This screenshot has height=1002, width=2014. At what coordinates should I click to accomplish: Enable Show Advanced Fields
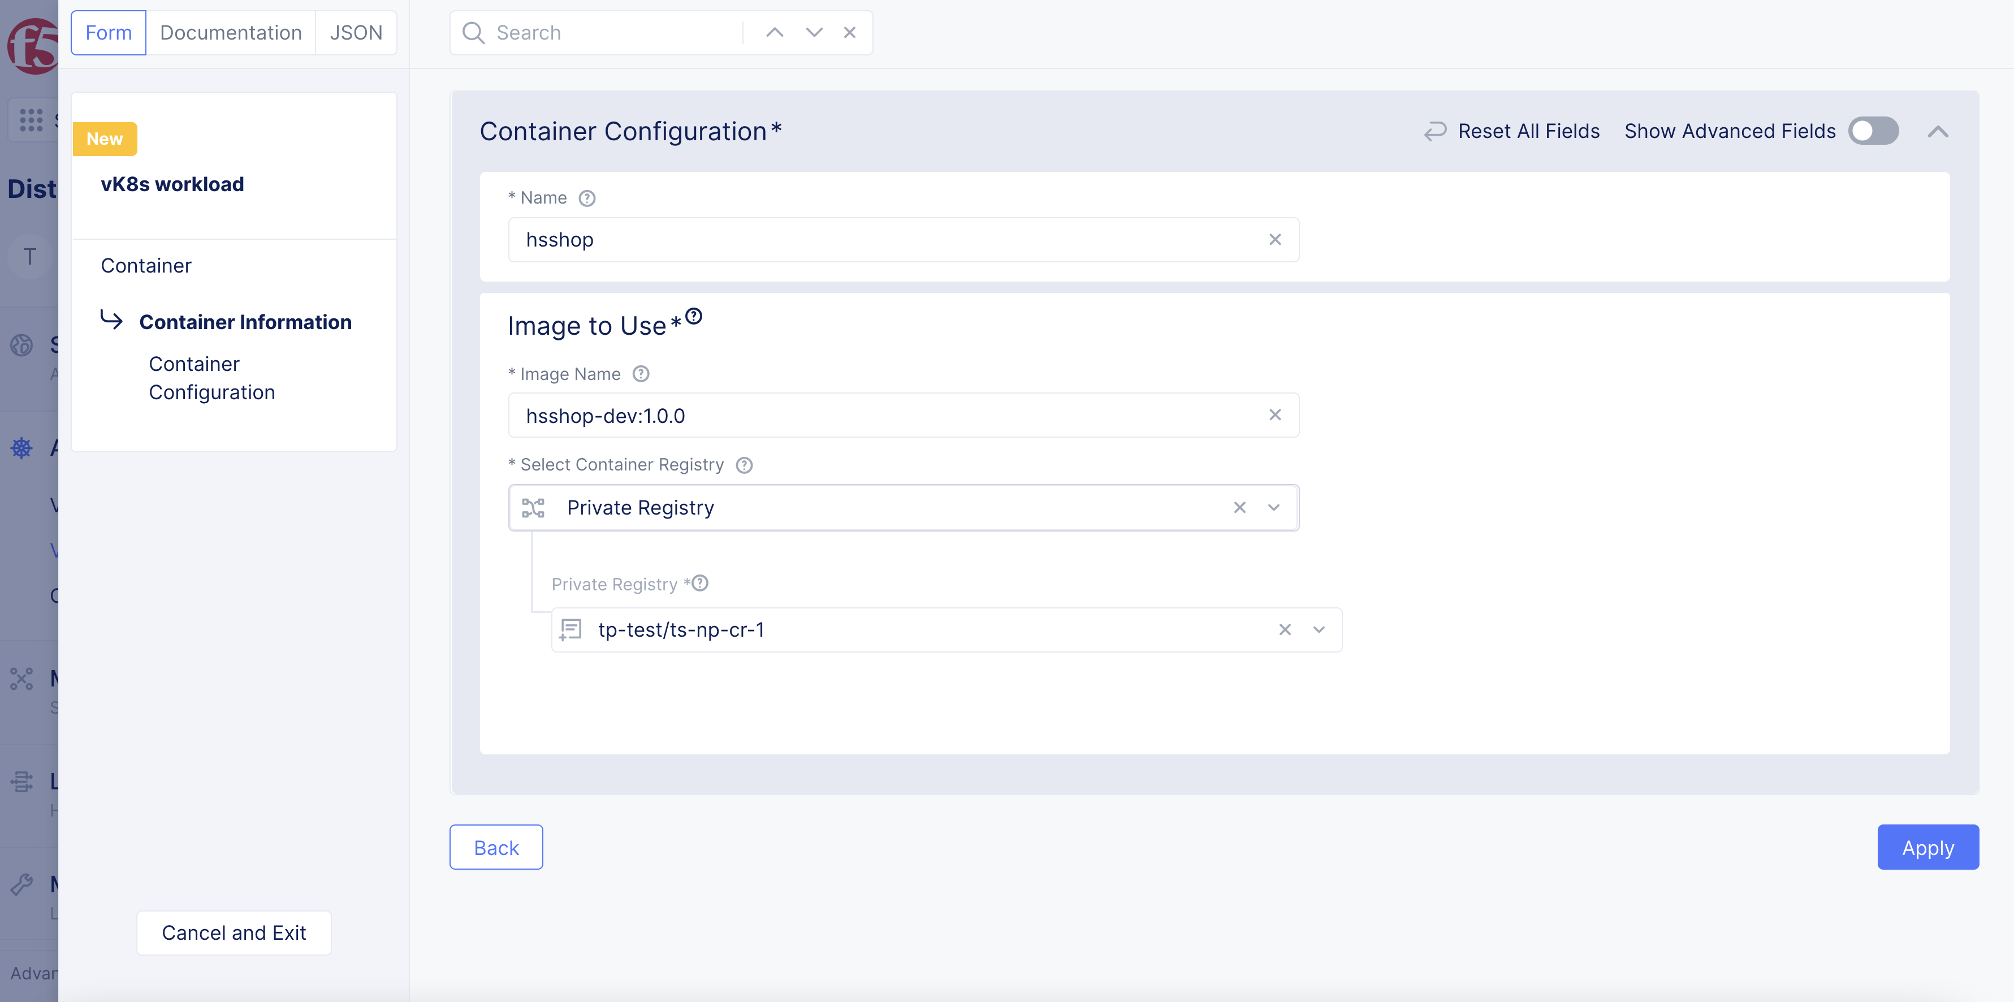[x=1873, y=131]
